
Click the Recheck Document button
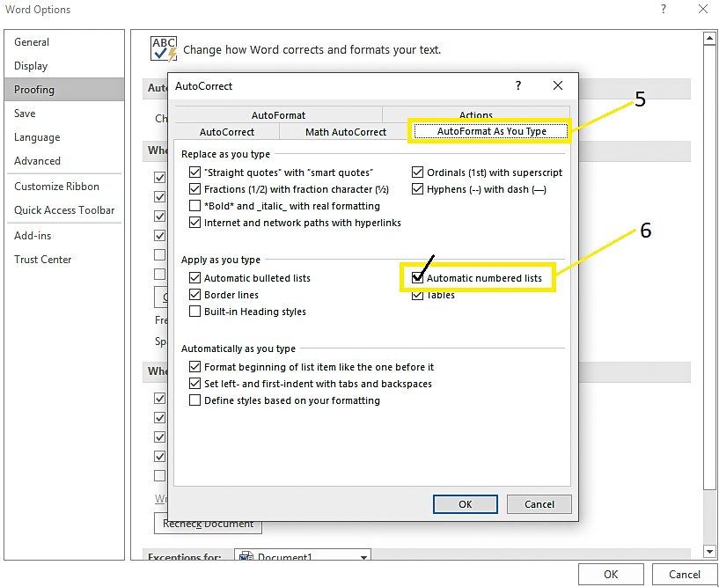point(208,524)
